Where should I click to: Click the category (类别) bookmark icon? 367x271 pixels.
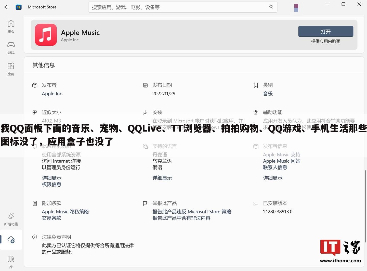point(256,85)
